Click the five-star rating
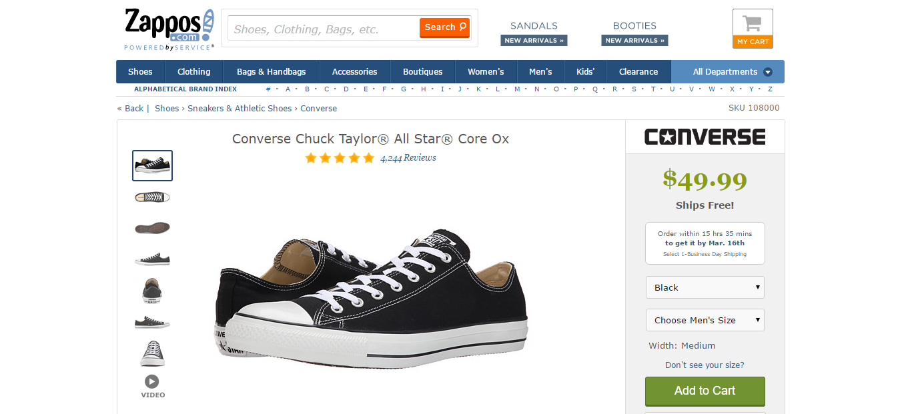The width and height of the screenshot is (900, 414). [x=340, y=158]
